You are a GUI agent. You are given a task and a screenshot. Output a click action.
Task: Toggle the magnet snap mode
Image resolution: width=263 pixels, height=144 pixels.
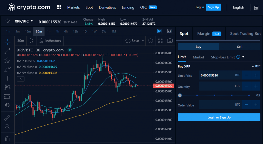7,139
